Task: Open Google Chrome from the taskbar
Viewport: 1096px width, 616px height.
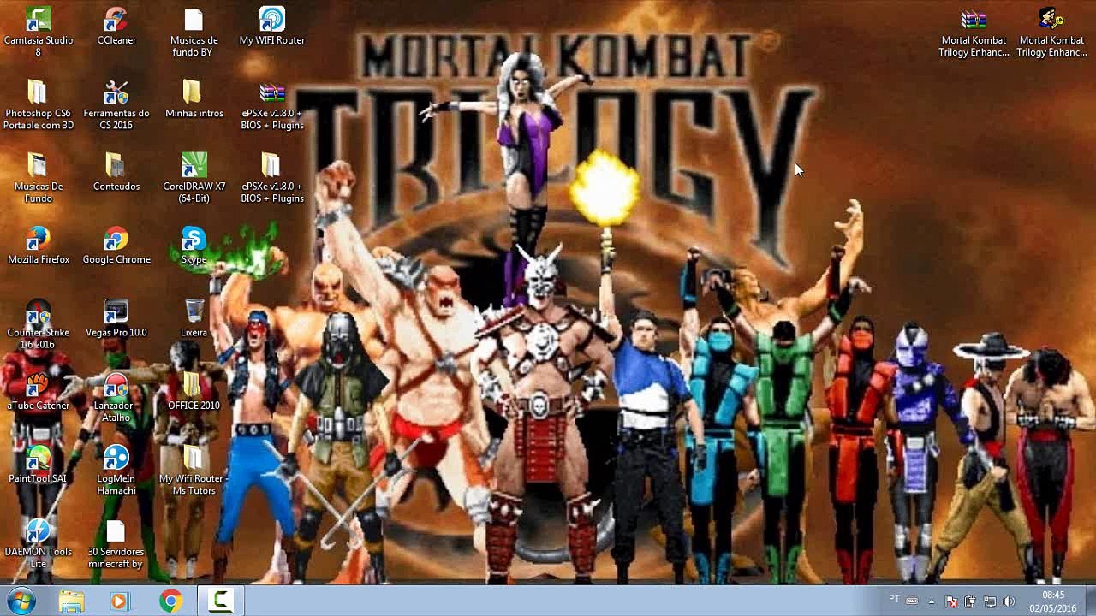Action: [170, 601]
